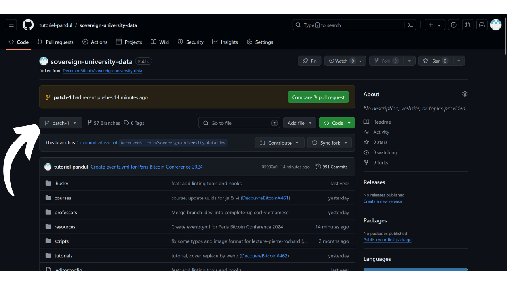The height and width of the screenshot is (285, 507).
Task: Open the 1 commit ahead link
Action: pos(97,143)
